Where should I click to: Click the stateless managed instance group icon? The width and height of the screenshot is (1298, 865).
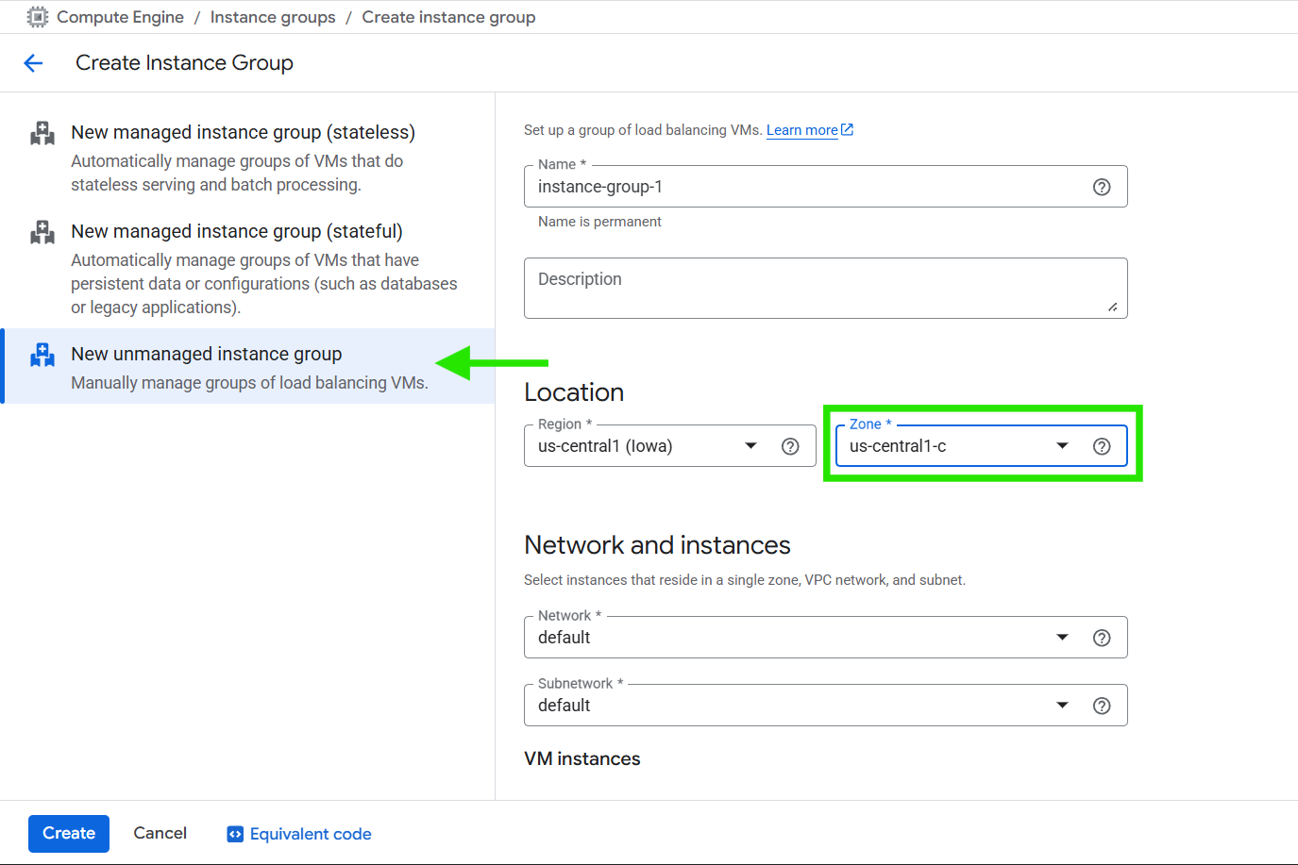42,133
